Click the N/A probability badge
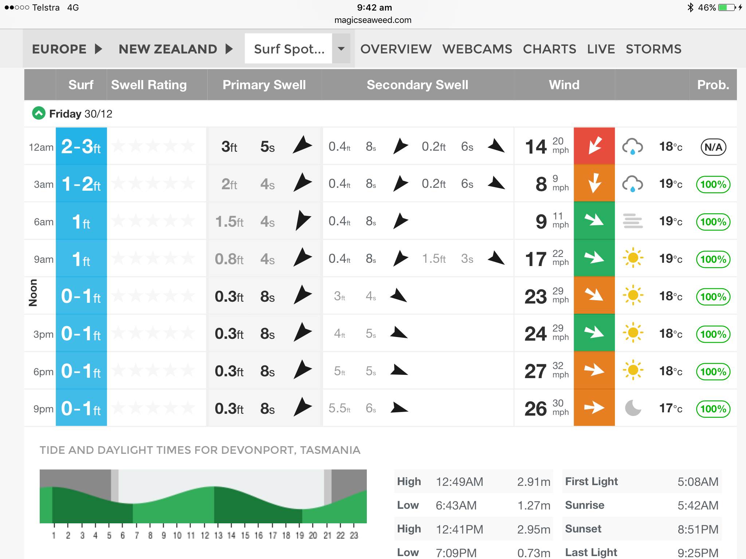Viewport: 746px width, 559px height. tap(713, 147)
